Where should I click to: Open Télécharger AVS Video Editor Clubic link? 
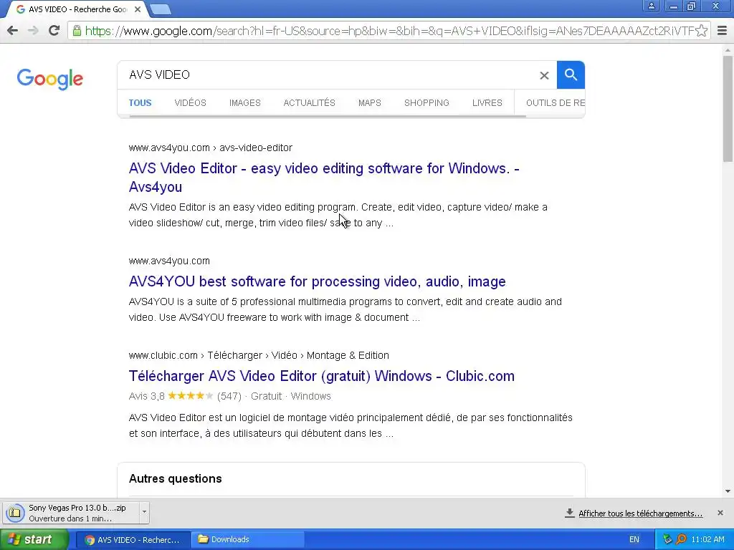[321, 376]
